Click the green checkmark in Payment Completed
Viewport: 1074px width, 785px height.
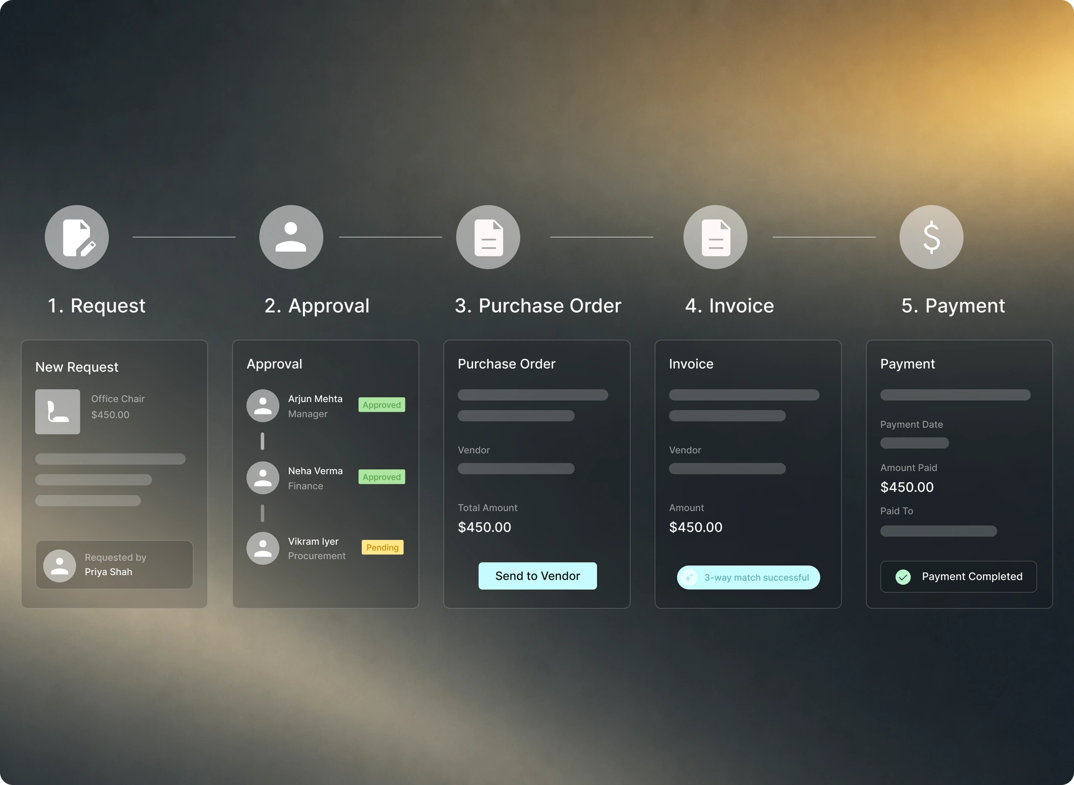tap(902, 577)
